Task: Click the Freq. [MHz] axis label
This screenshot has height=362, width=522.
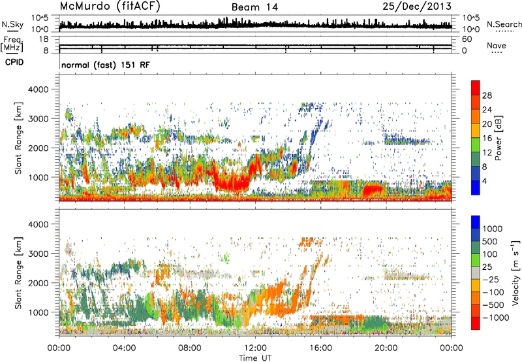Action: coord(12,44)
